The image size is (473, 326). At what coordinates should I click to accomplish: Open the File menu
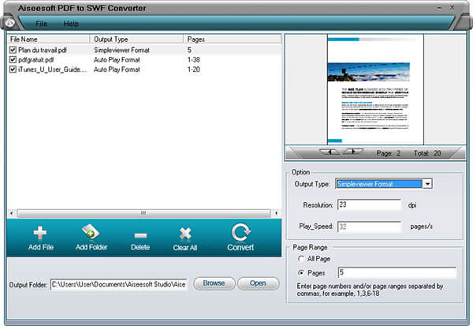click(41, 24)
